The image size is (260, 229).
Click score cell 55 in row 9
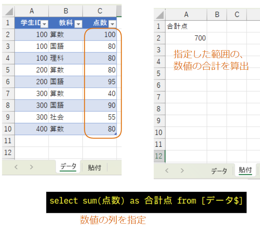point(100,117)
